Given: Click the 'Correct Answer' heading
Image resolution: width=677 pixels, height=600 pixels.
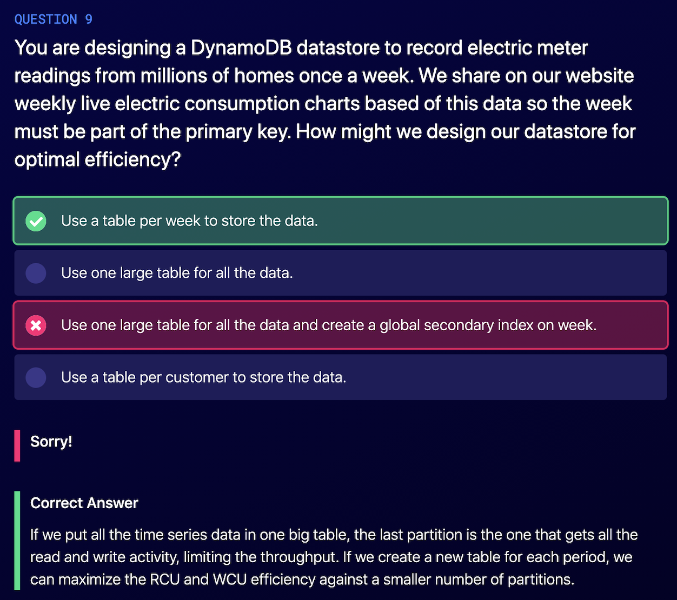Looking at the screenshot, I should pos(84,503).
